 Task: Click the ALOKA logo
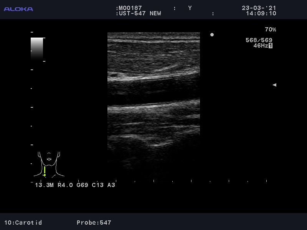pos(18,9)
